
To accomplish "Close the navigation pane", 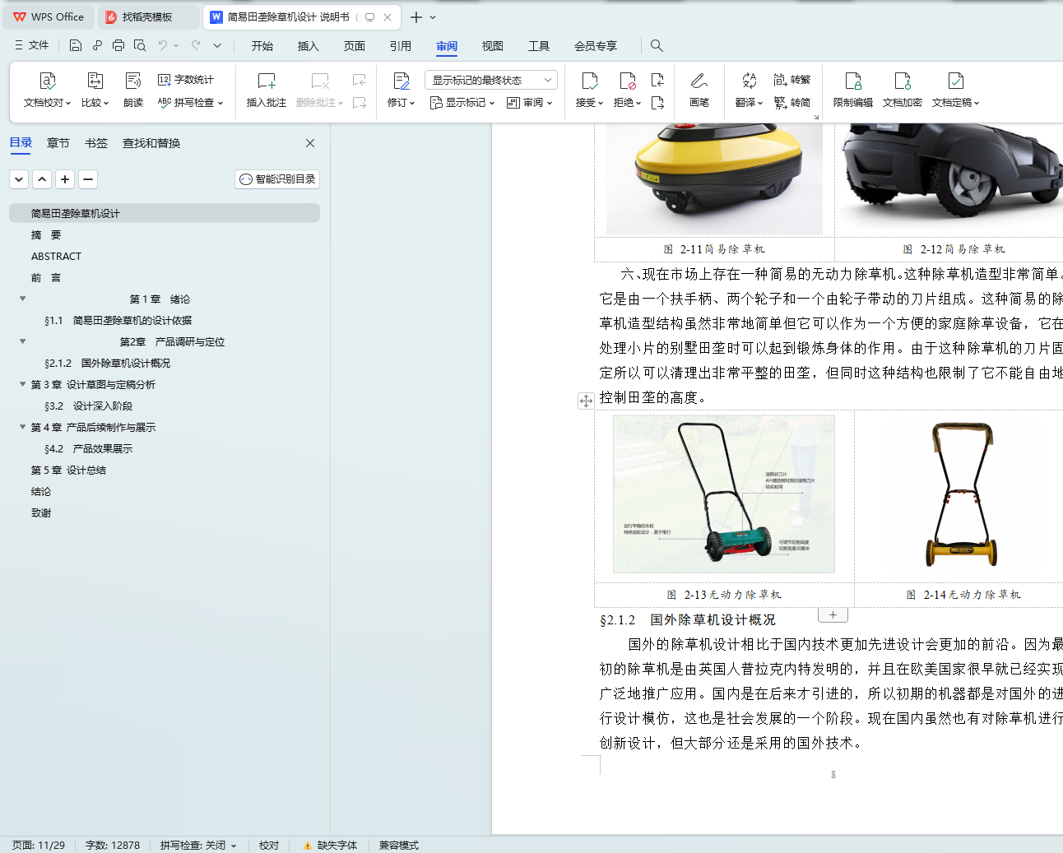I will (x=310, y=143).
